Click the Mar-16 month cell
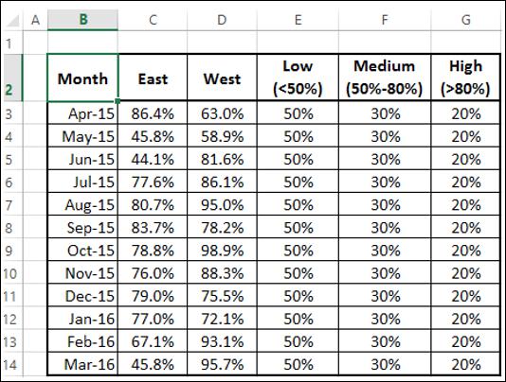This screenshot has height=382, width=506. [83, 364]
